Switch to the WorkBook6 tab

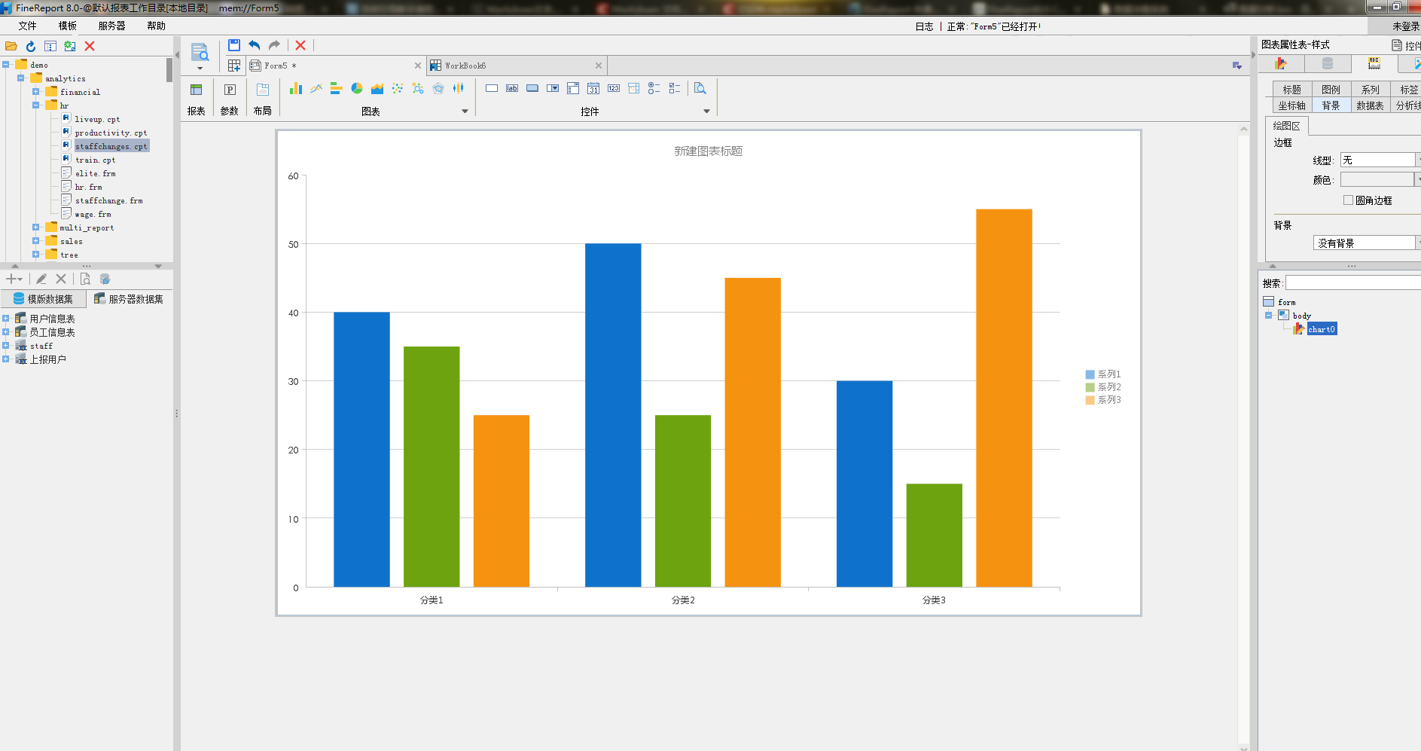pos(517,66)
